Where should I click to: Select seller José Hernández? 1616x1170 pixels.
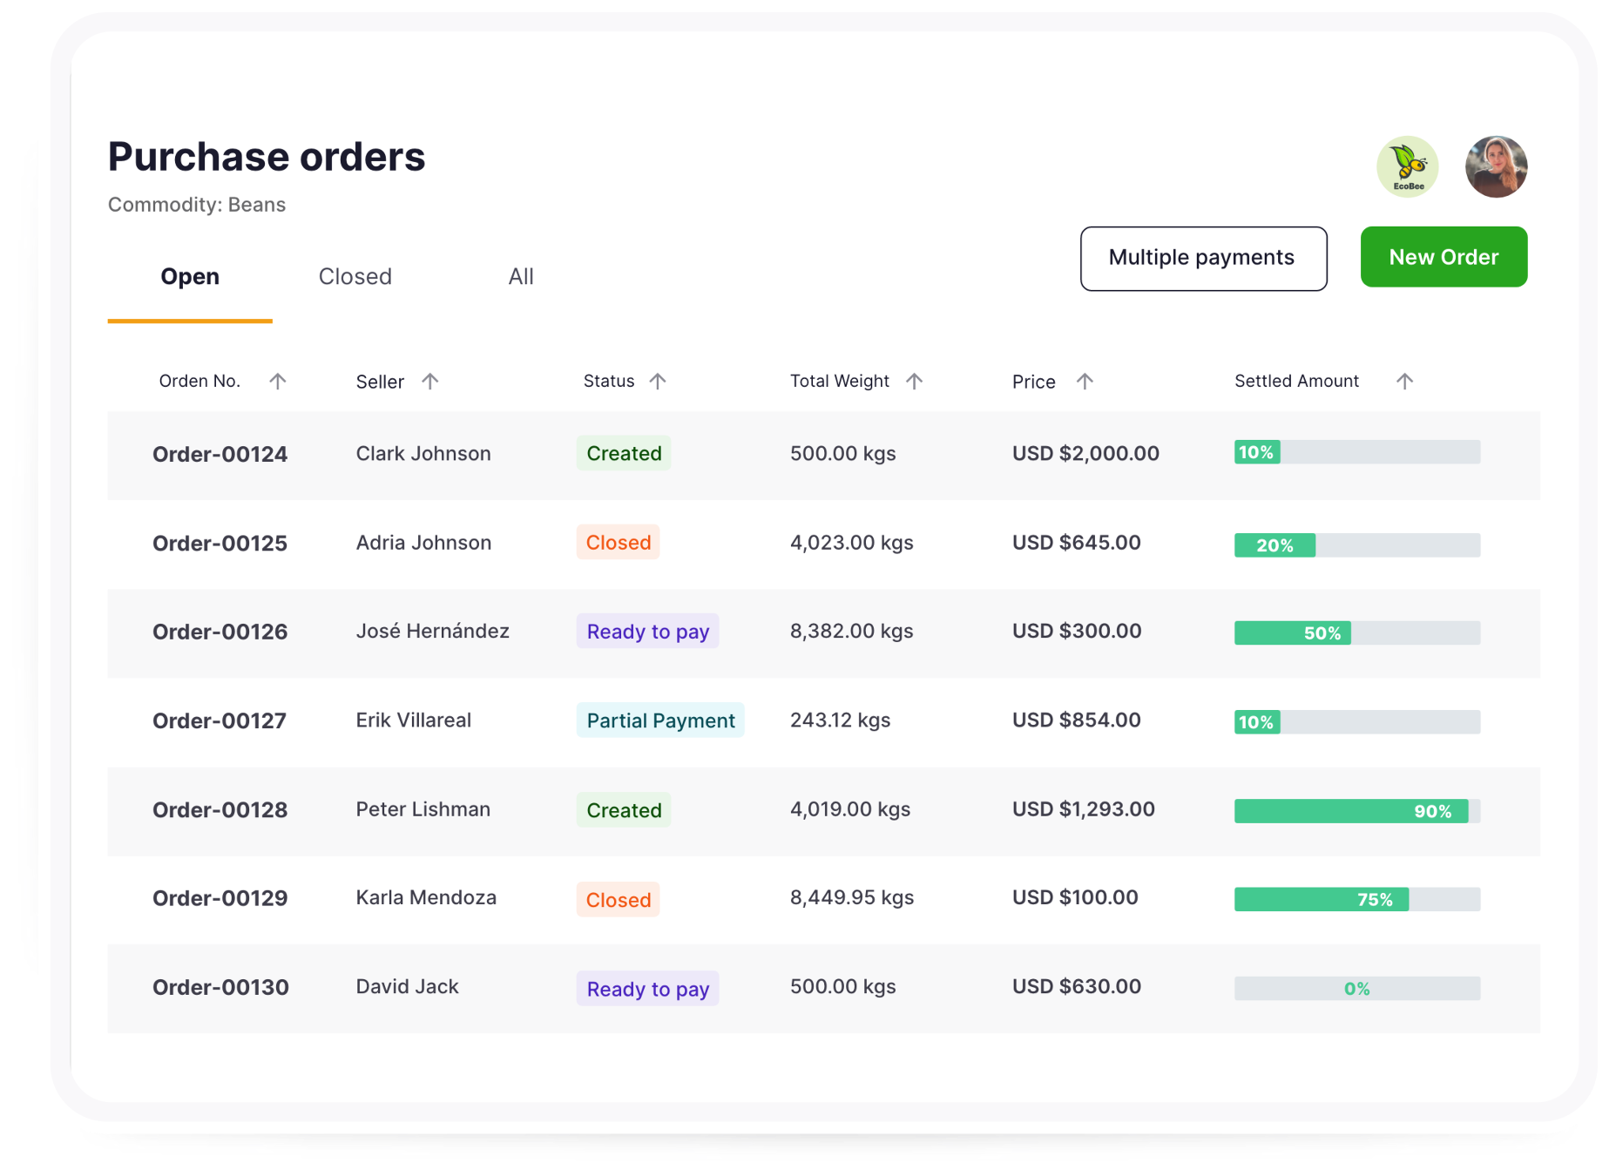pyautogui.click(x=432, y=632)
